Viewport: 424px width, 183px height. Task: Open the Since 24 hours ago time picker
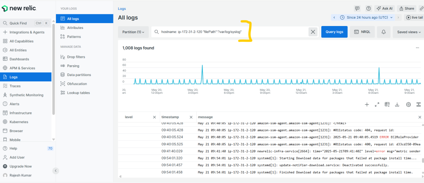pos(366,17)
